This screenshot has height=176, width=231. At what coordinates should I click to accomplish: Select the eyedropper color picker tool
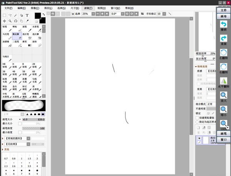click(x=27, y=21)
